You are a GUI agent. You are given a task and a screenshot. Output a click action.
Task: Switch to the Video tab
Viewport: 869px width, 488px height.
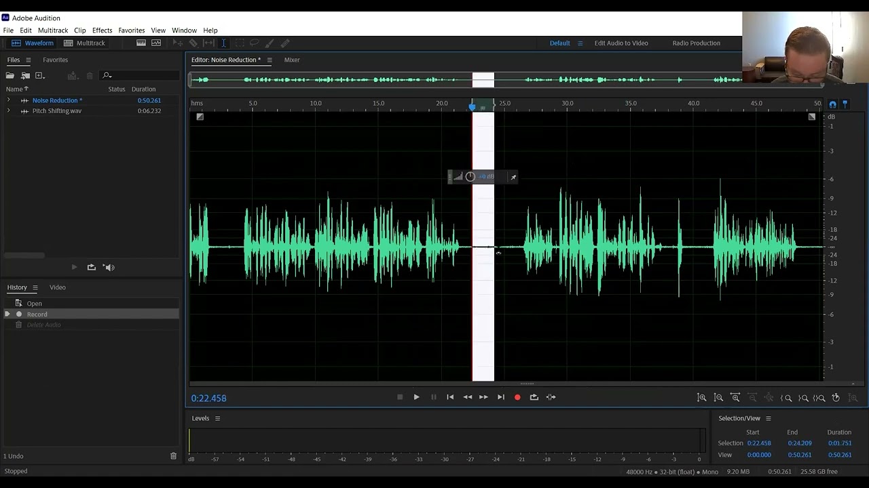(x=58, y=287)
